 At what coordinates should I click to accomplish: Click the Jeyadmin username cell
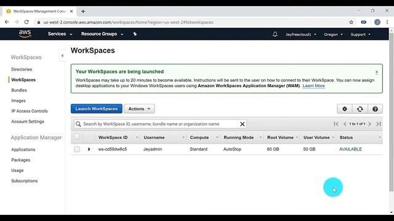(153, 149)
